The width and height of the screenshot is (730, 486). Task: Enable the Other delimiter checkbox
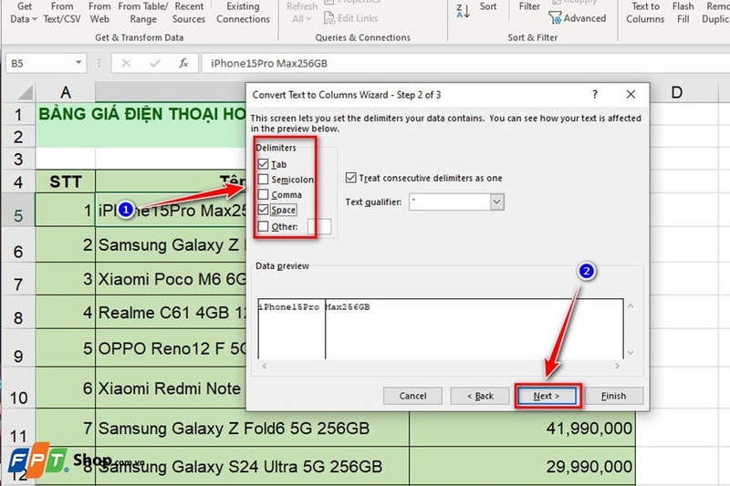click(x=263, y=226)
